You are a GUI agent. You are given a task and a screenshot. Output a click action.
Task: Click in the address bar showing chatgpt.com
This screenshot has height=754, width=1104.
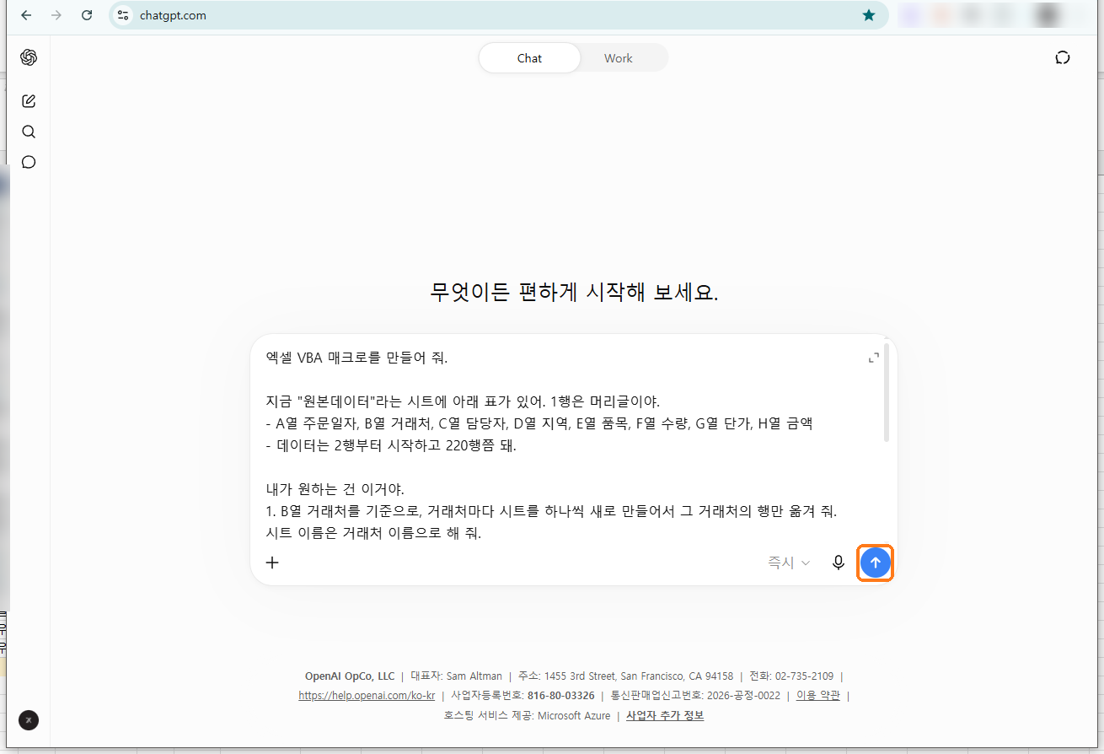pyautogui.click(x=497, y=15)
